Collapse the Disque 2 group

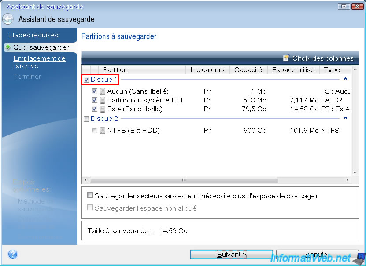tap(345, 118)
